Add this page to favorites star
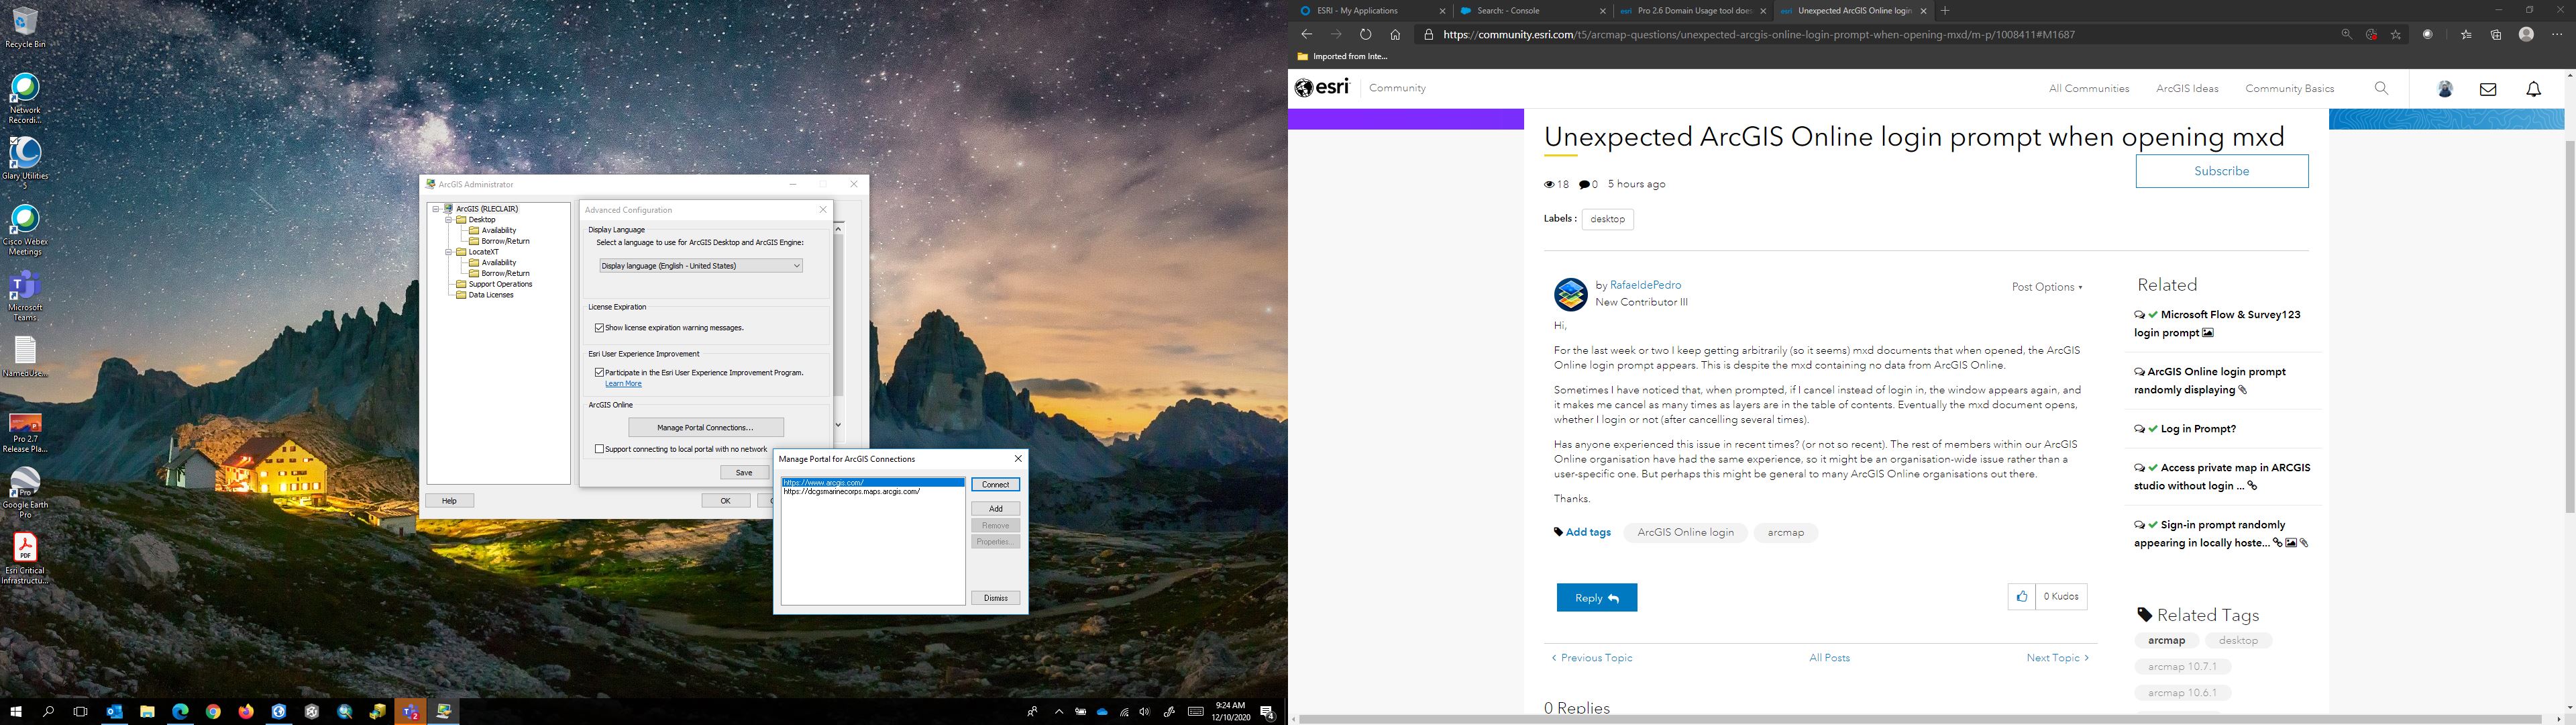Viewport: 2576px width, 725px height. 2396,34
